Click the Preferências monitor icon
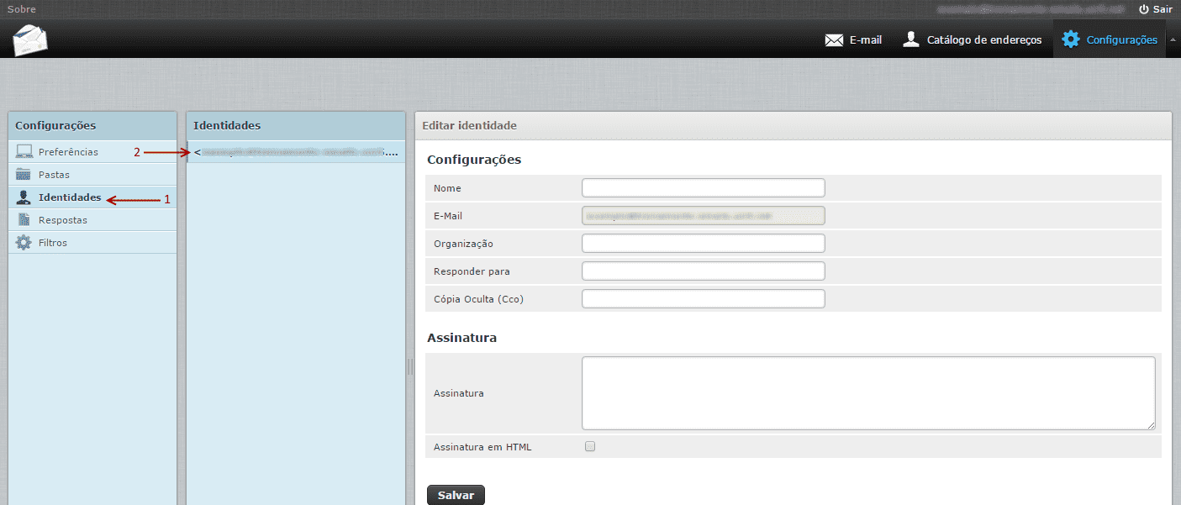Image resolution: width=1181 pixels, height=505 pixels. pyautogui.click(x=24, y=152)
